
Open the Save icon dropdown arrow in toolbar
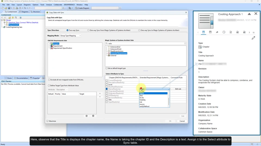11,8
